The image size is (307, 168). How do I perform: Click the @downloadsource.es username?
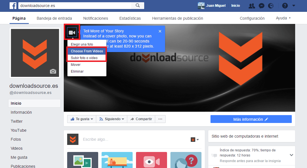point(30,93)
